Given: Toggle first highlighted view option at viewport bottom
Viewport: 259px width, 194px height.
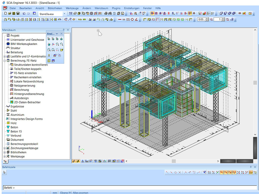Looking at the screenshot, I should 74,161.
